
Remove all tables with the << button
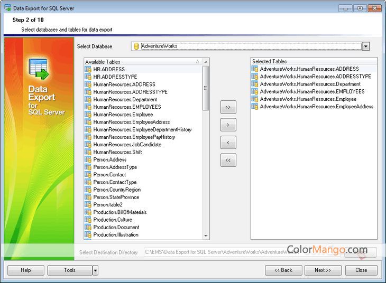pos(228,160)
